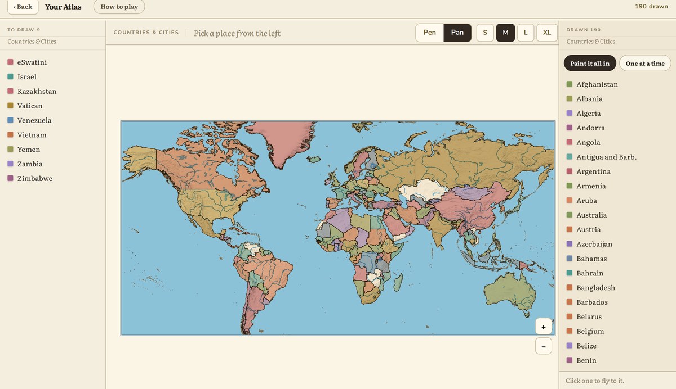Click the Israel color swatch
This screenshot has width=676, height=389.
[10, 77]
